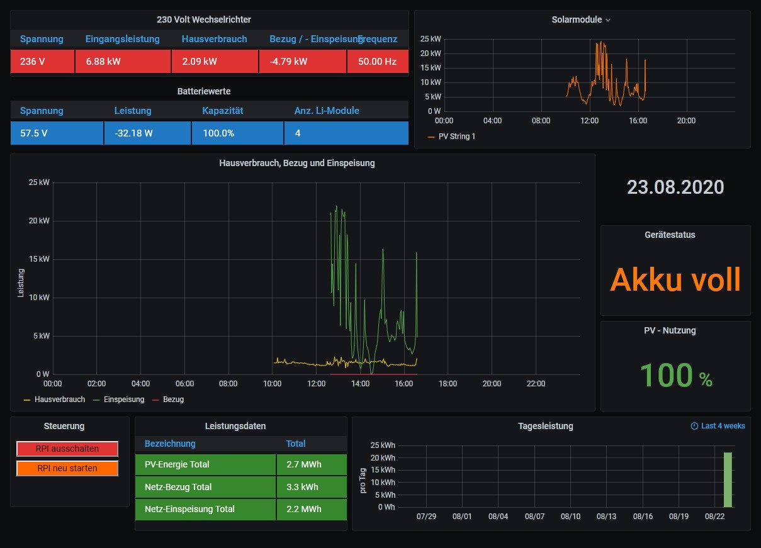Click the Total column header in Leistungsdaten
Viewport: 761px width, 548px height.
(296, 444)
